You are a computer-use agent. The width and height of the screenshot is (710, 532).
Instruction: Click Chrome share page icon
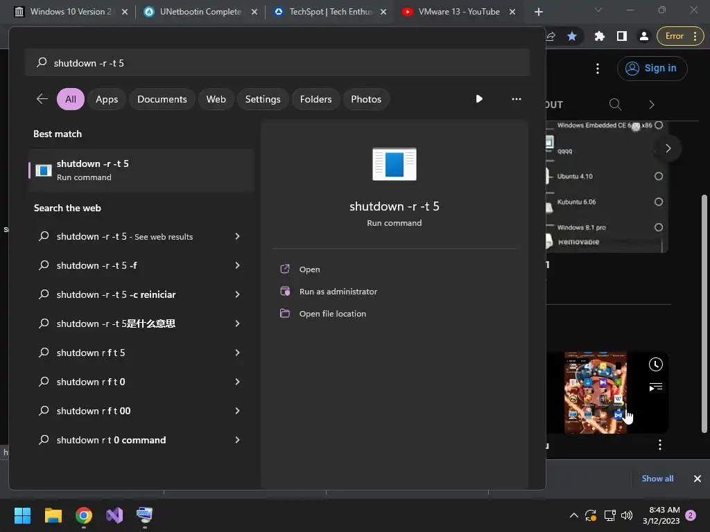click(x=551, y=36)
